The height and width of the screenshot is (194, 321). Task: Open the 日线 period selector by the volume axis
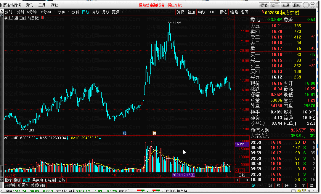pyautogui.click(x=242, y=175)
